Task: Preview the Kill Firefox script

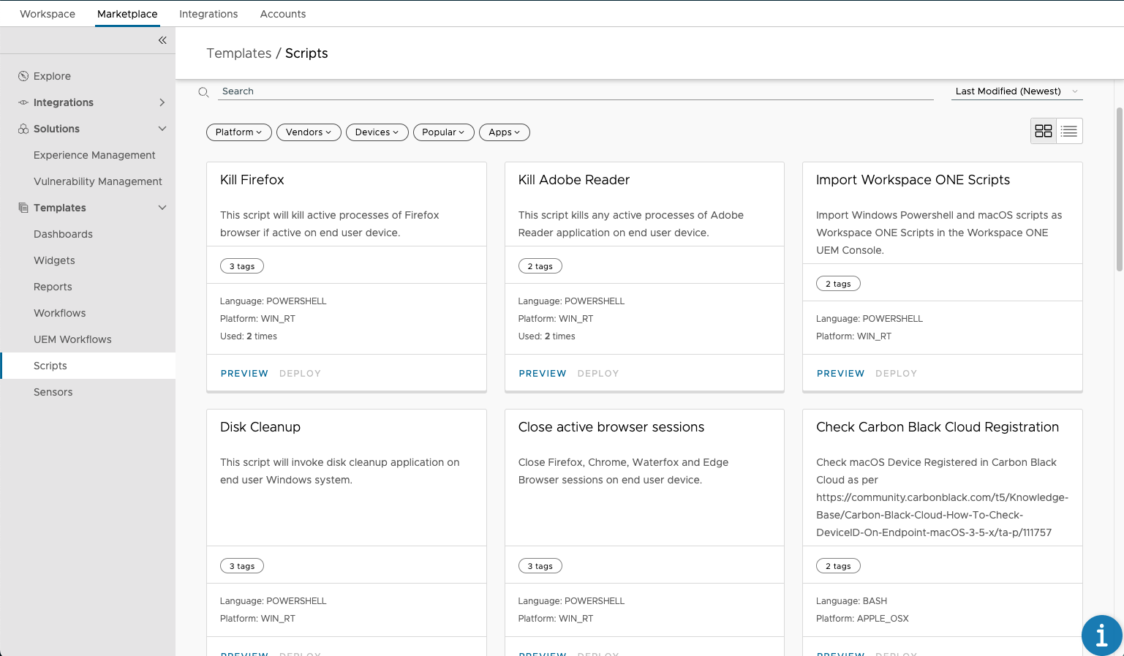Action: [244, 374]
